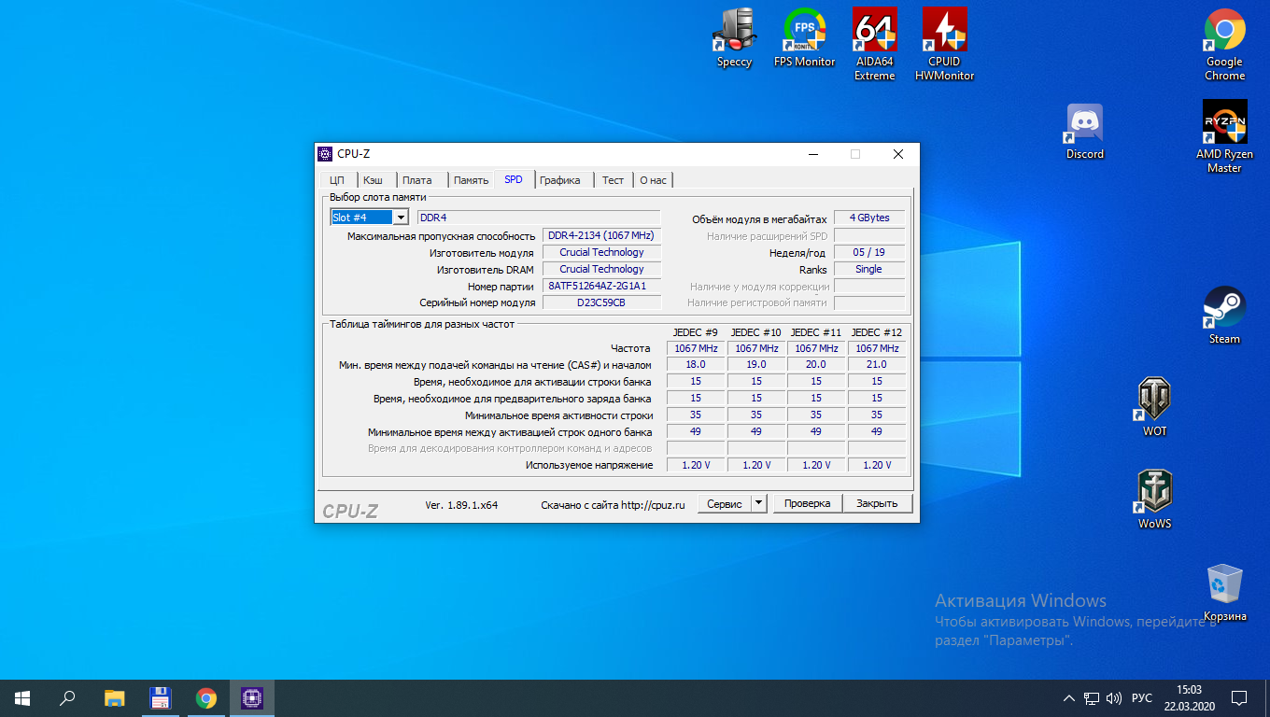Open Steam desktop shortcut
The height and width of the screenshot is (717, 1270).
point(1224,308)
